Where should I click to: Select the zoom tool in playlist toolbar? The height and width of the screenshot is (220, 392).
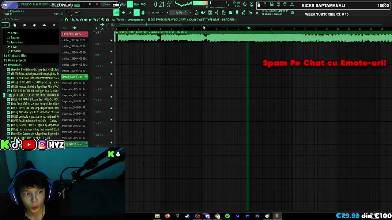tap(103, 20)
